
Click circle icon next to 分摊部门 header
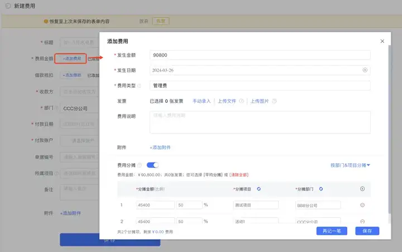tap(320, 189)
